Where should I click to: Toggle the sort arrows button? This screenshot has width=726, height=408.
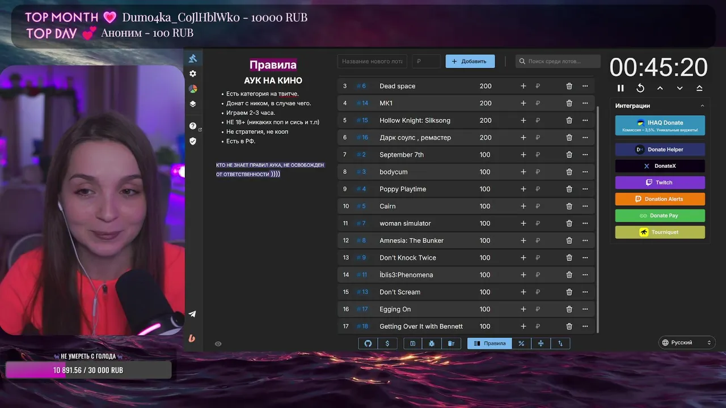click(560, 343)
